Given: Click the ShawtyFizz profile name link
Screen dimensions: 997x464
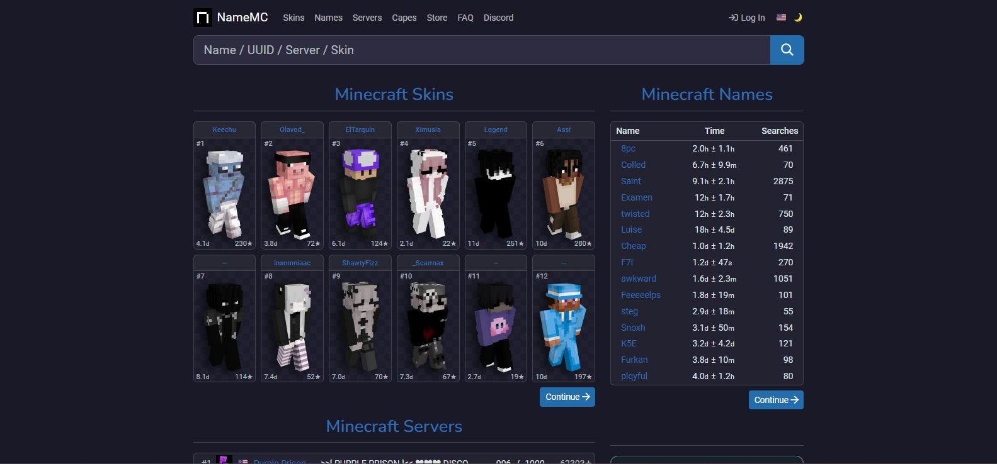Looking at the screenshot, I should pyautogui.click(x=360, y=263).
